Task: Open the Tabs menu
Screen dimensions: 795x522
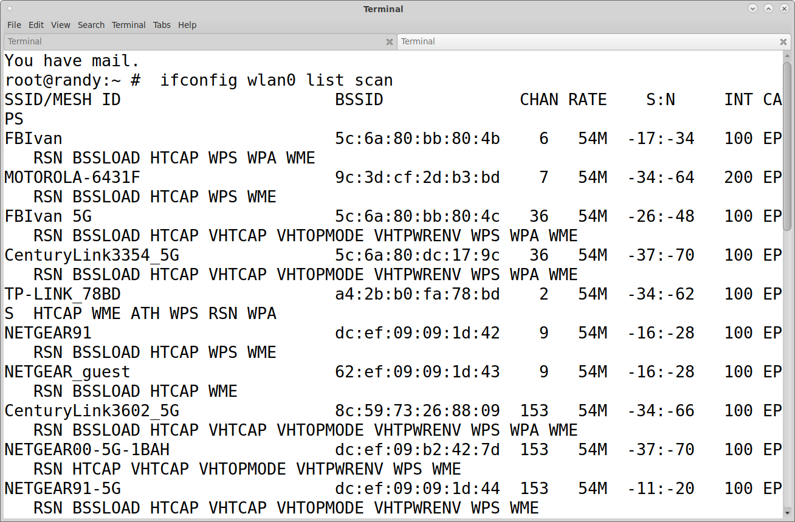Action: (162, 25)
